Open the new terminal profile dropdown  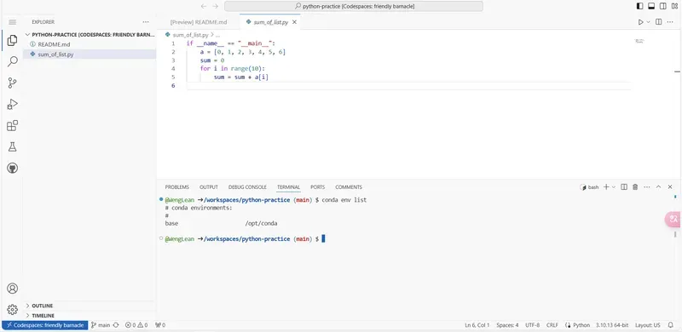[x=614, y=187]
